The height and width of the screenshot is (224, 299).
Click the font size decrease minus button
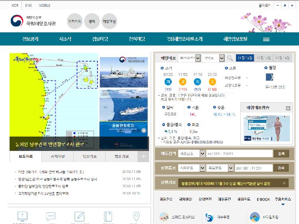[277, 6]
